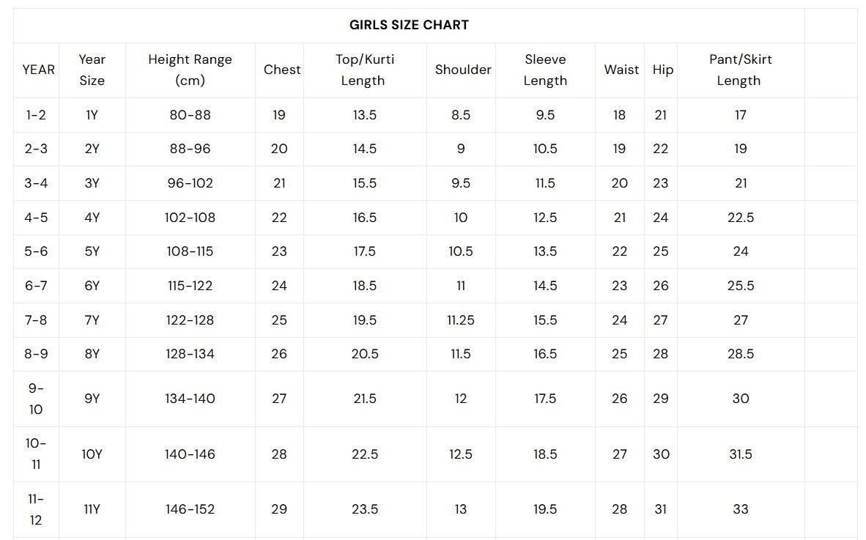The width and height of the screenshot is (866, 540).
Task: Select the 7-8 year row label
Action: click(36, 319)
